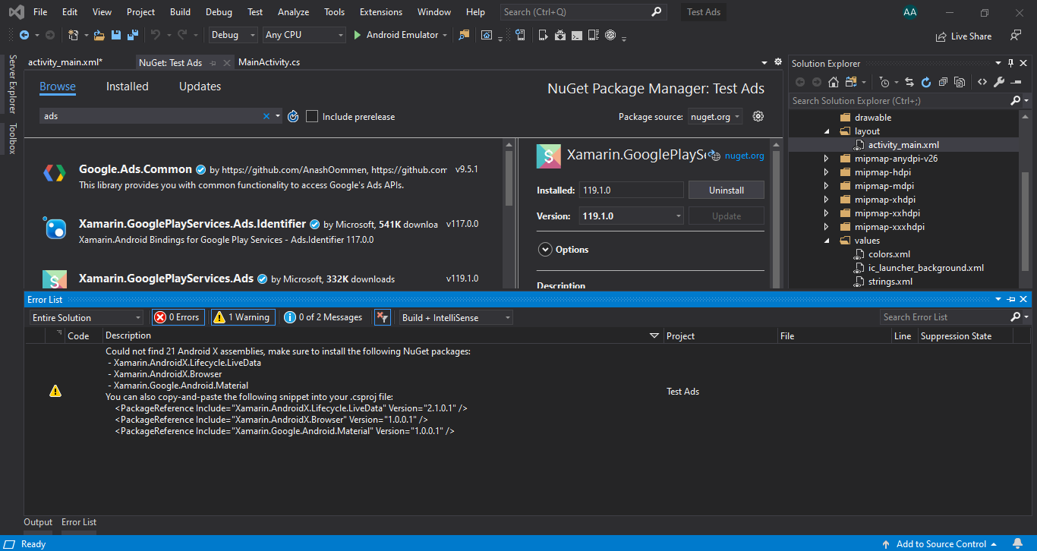Open the Android adb command prompt icon
Screen dimensions: 1037x551
577,35
